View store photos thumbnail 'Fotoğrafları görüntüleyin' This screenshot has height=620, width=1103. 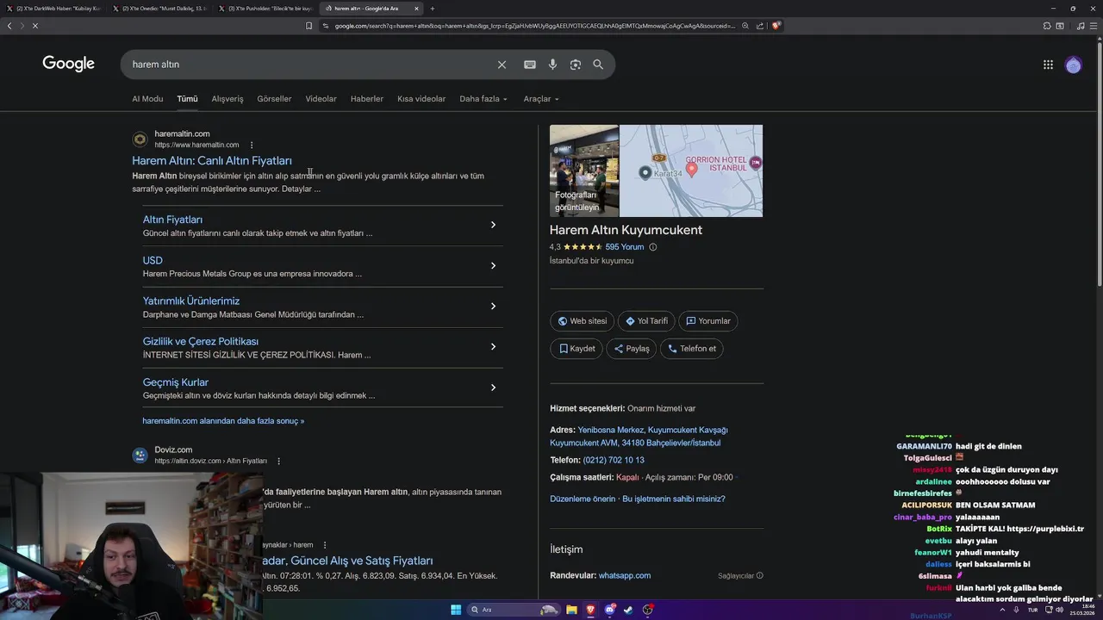point(584,170)
